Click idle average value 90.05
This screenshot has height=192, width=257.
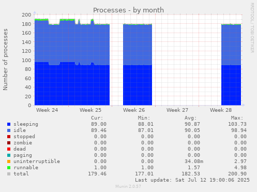click(192, 130)
